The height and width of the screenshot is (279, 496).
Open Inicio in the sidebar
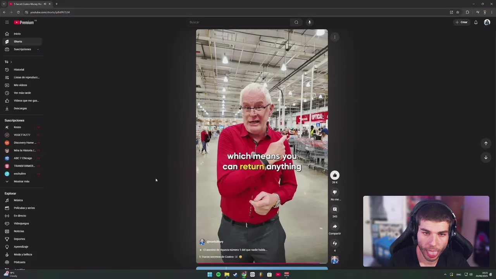(x=22, y=34)
